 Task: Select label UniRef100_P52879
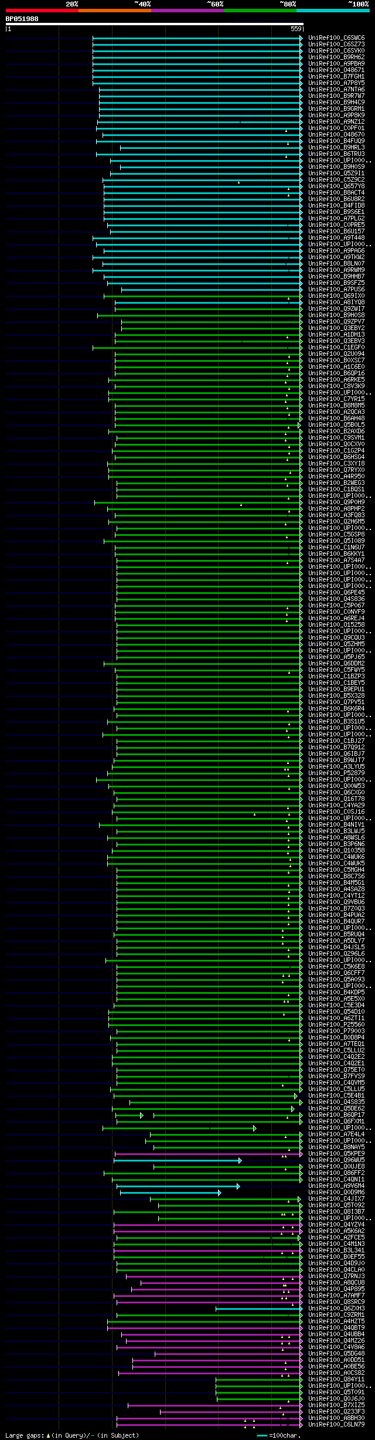pos(336,773)
